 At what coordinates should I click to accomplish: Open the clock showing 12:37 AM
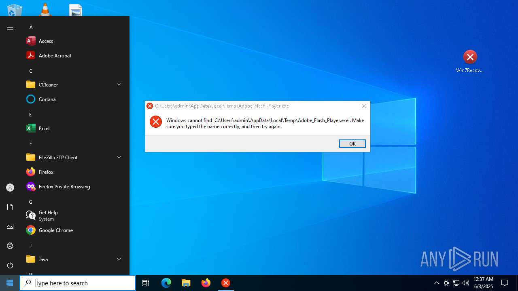pos(484,283)
